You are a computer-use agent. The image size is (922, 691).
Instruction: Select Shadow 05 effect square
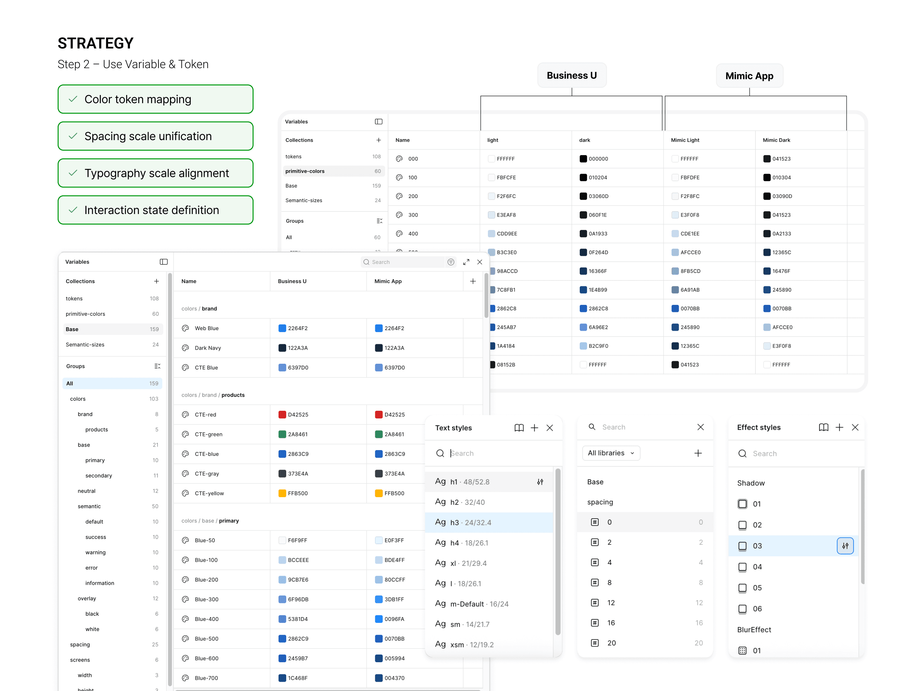(742, 588)
